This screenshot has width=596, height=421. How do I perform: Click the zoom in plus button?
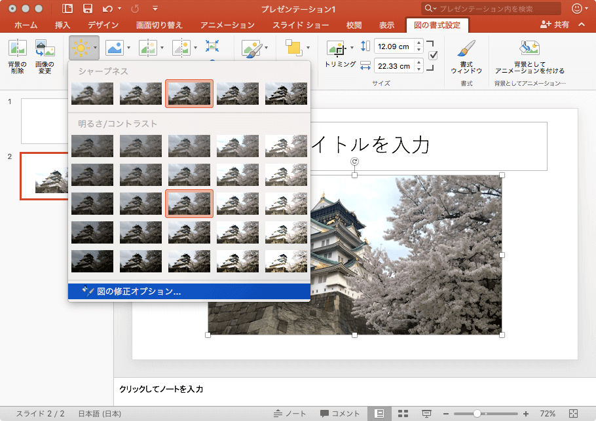click(525, 414)
